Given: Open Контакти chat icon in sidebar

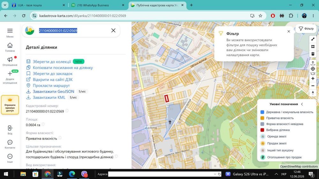Looking at the screenshot, I should coord(10,142).
